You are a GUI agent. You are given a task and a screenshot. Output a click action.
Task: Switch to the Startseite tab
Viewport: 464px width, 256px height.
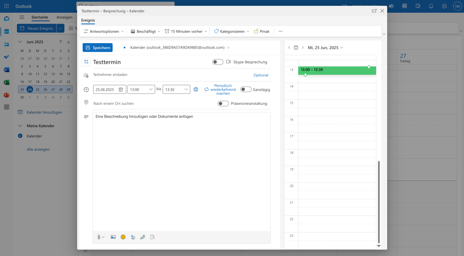[x=40, y=17]
